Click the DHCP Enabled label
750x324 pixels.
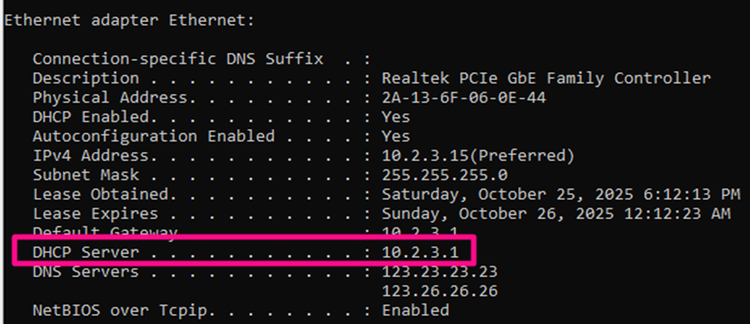pos(92,116)
